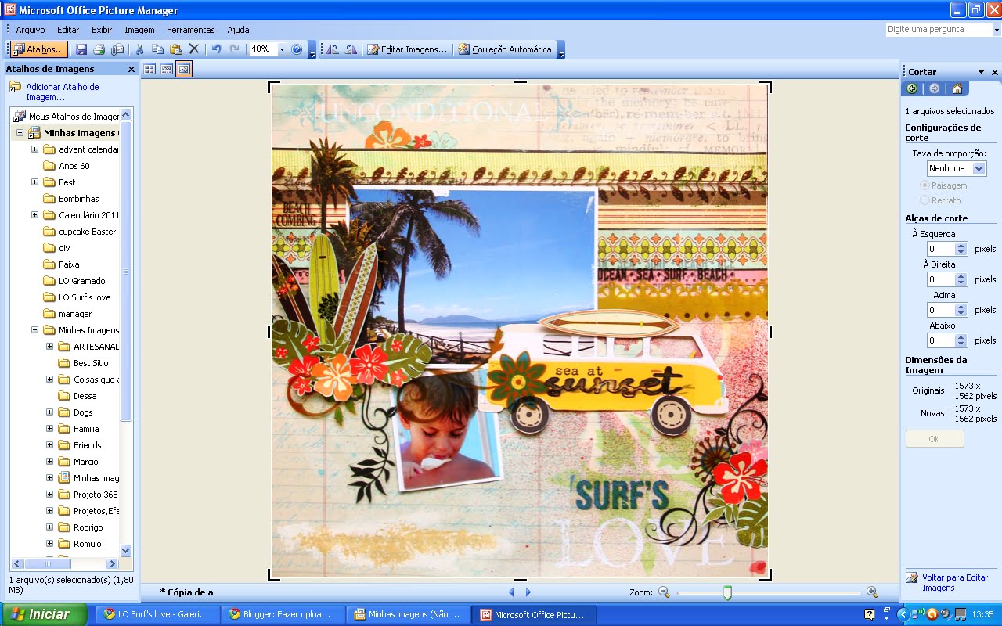The image size is (1002, 626).
Task: Rotate the picture left
Action: 333,49
